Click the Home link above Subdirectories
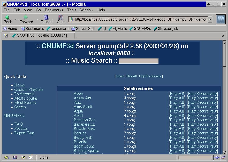Viewport: 228px width, 162px height. [120, 76]
